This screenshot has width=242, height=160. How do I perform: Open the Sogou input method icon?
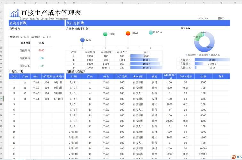coord(234,157)
